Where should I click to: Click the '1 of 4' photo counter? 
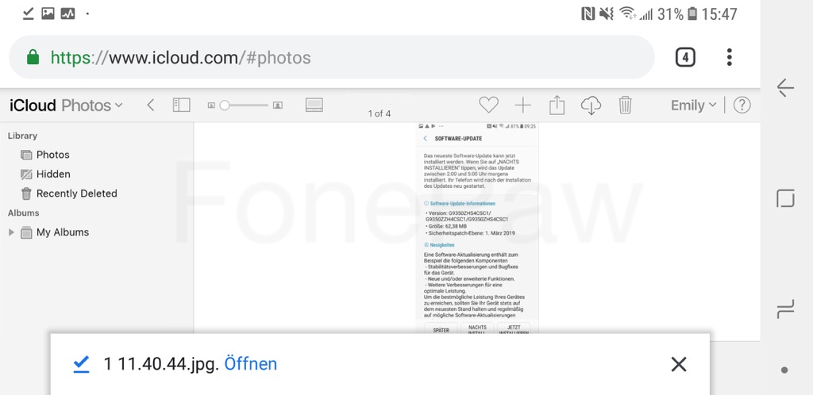coord(380,114)
